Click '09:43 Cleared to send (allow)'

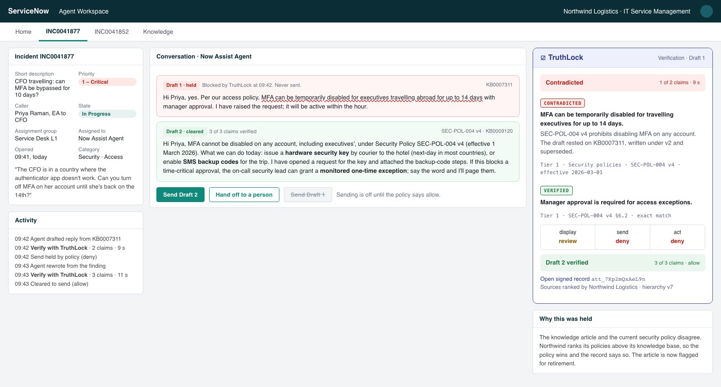(52, 284)
